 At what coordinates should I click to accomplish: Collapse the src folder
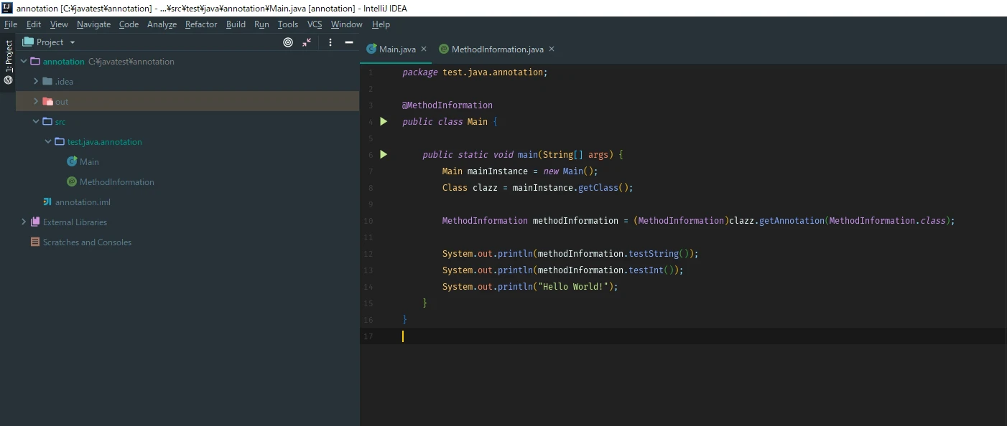(36, 122)
